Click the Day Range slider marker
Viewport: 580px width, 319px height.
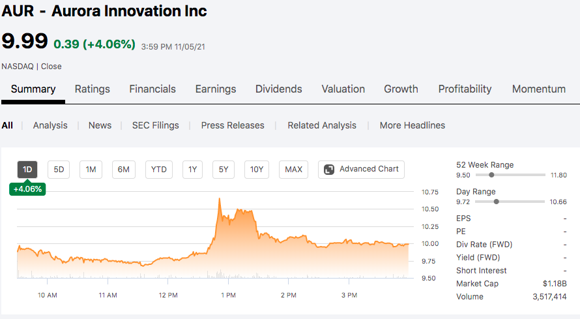(x=497, y=202)
